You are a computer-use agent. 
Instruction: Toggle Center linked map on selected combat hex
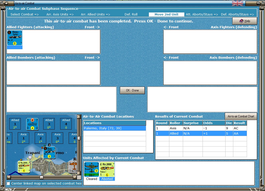[8, 184]
